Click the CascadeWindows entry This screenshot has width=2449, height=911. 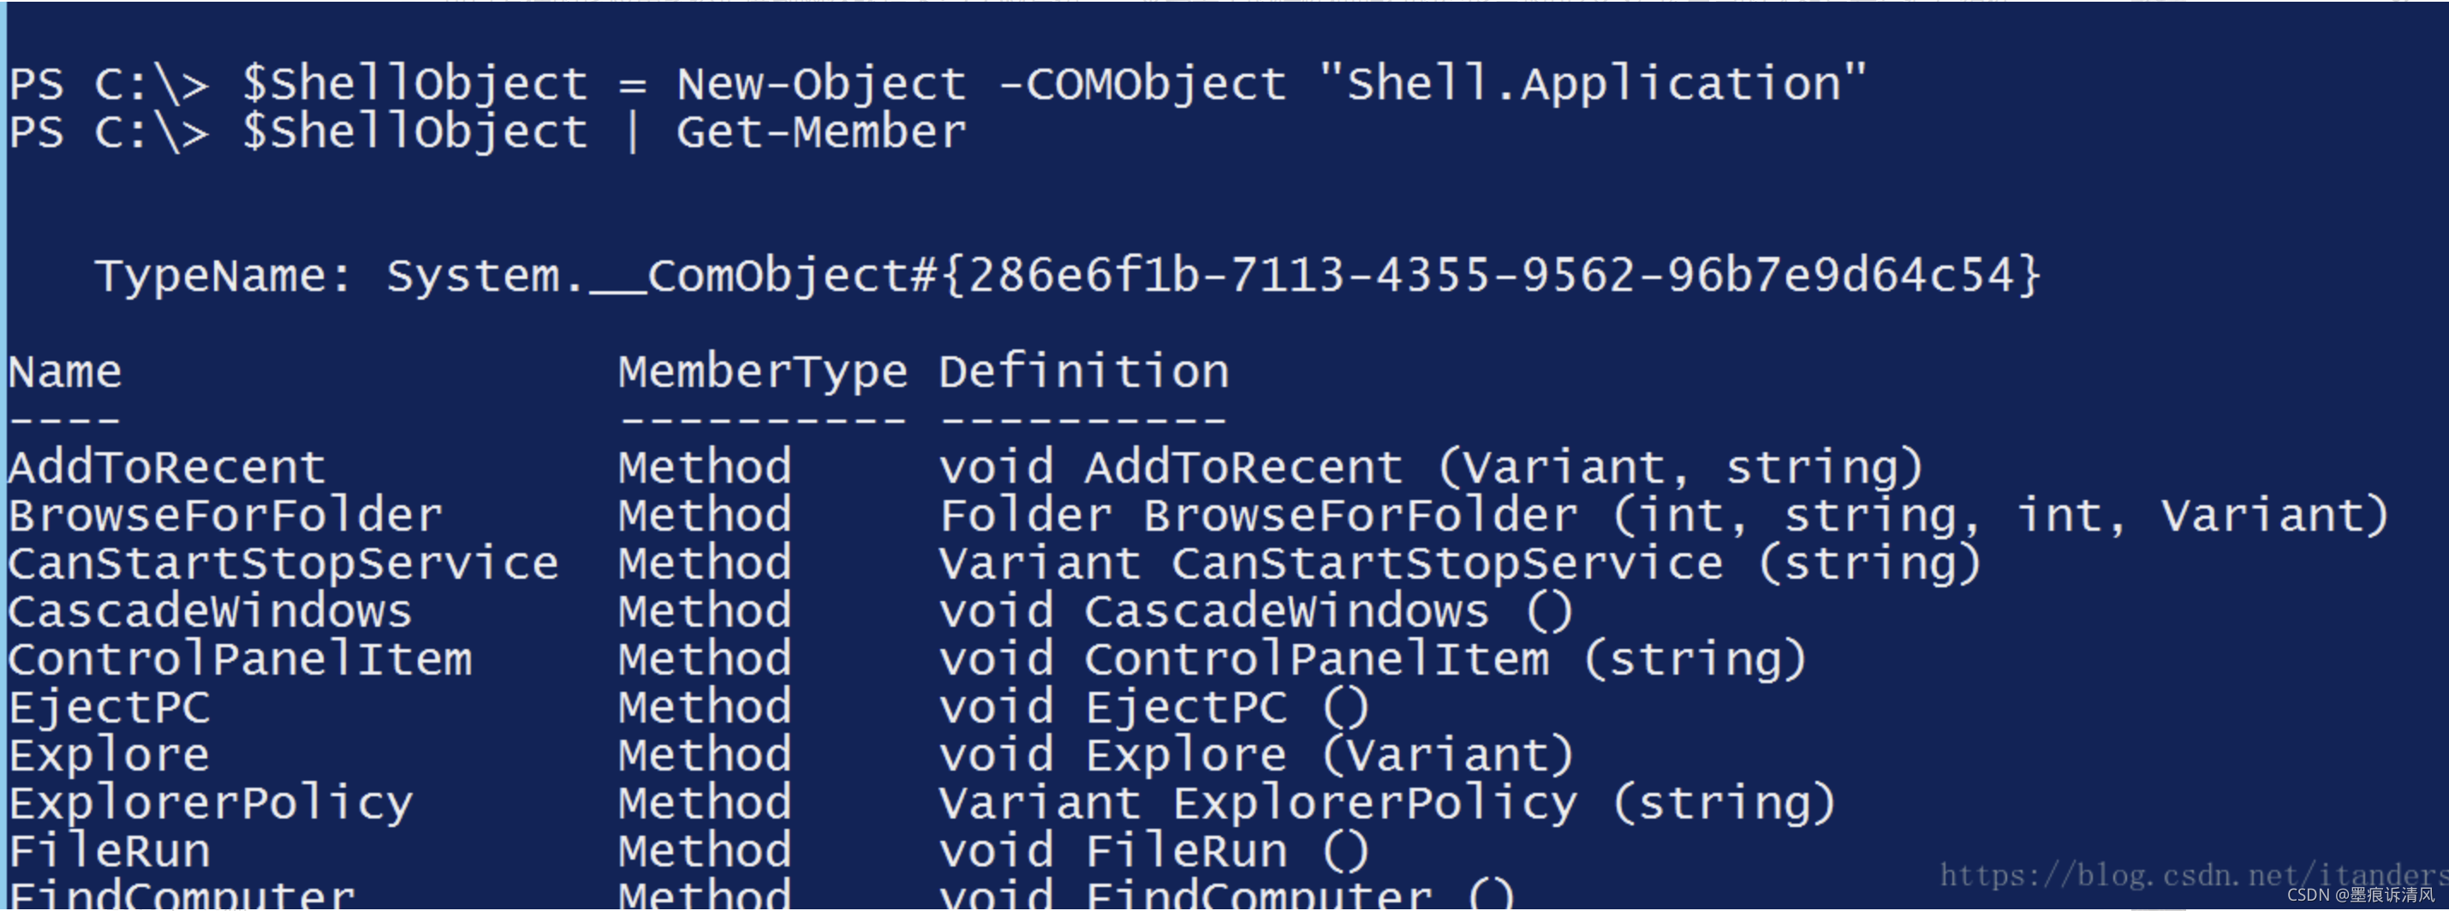[x=210, y=610]
